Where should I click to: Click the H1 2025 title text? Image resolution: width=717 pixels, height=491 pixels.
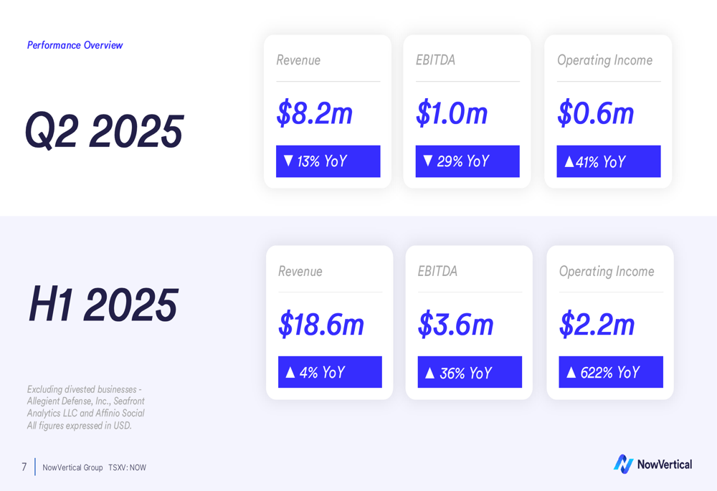pos(103,305)
